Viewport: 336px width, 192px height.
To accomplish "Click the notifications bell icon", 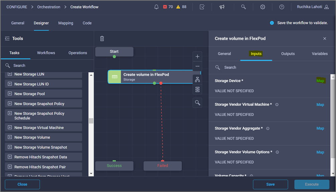I will click(x=156, y=7).
